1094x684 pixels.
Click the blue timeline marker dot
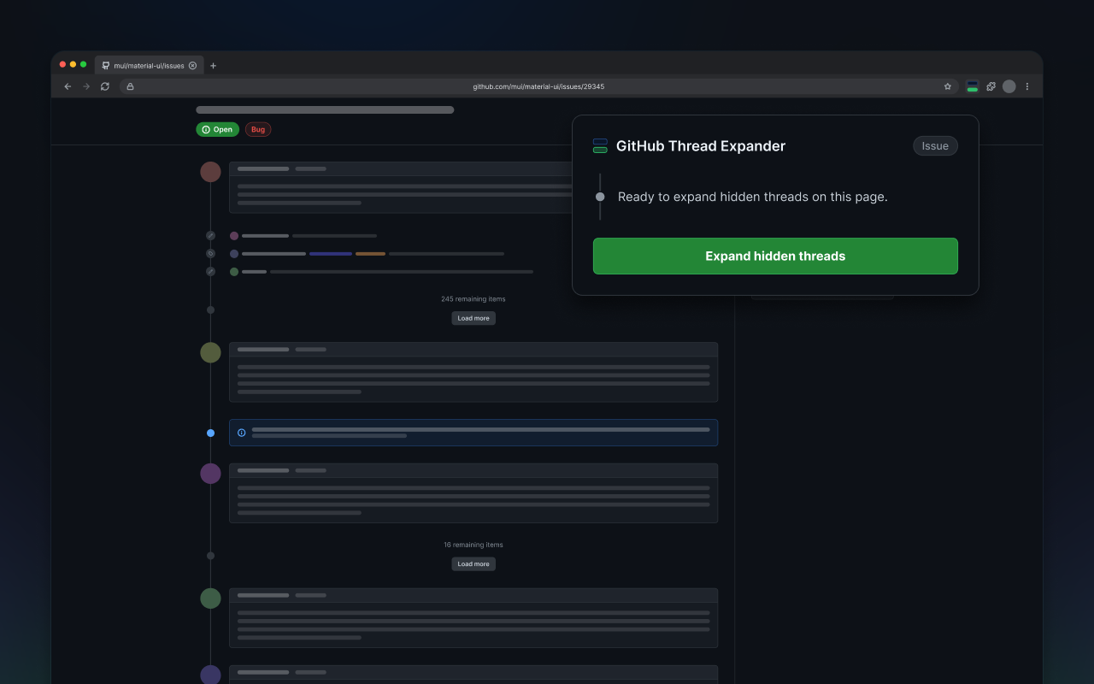[210, 433]
